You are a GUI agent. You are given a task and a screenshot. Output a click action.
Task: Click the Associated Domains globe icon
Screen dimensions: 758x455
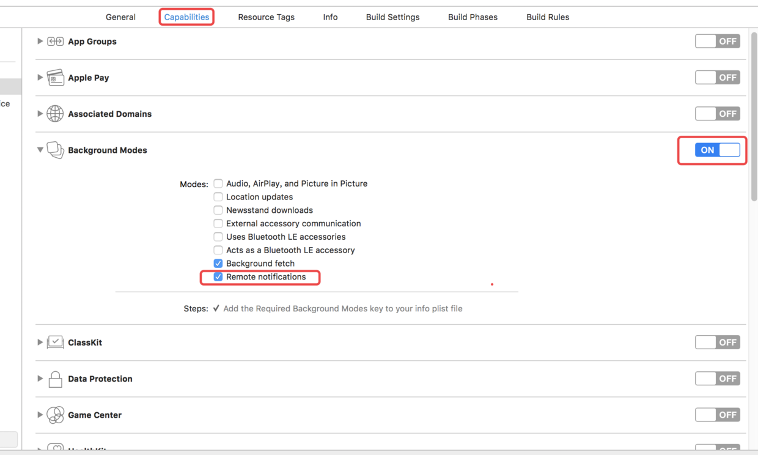55,114
